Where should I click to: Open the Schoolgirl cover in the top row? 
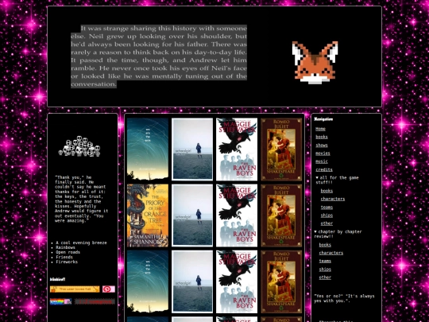point(192,149)
